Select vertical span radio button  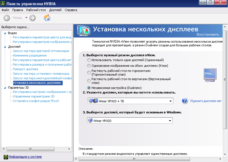89,81
